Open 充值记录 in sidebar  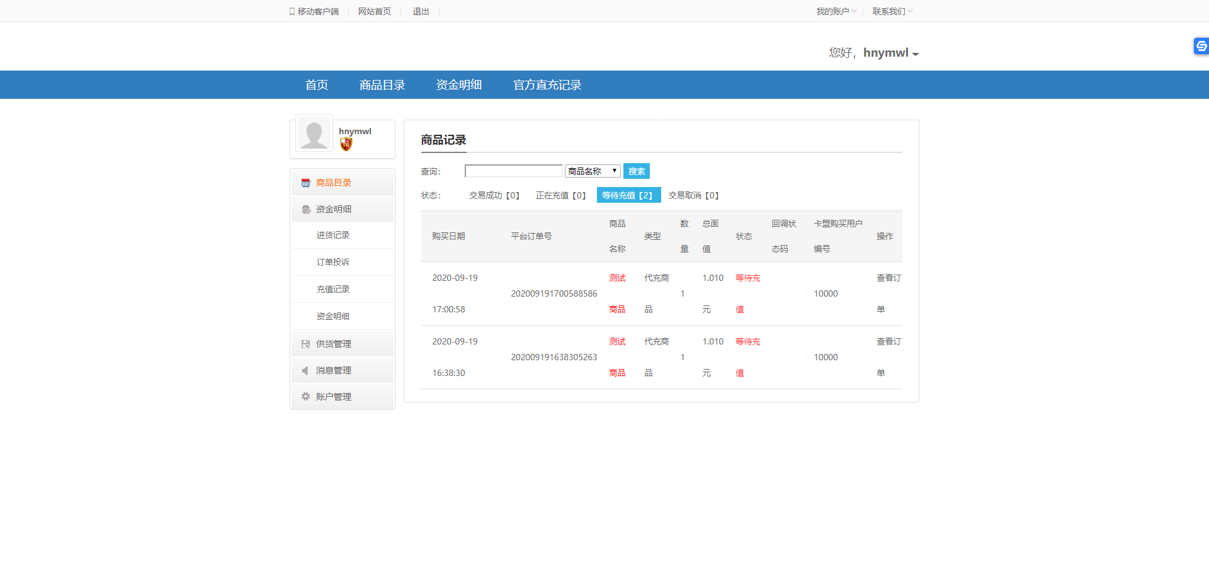coord(333,289)
